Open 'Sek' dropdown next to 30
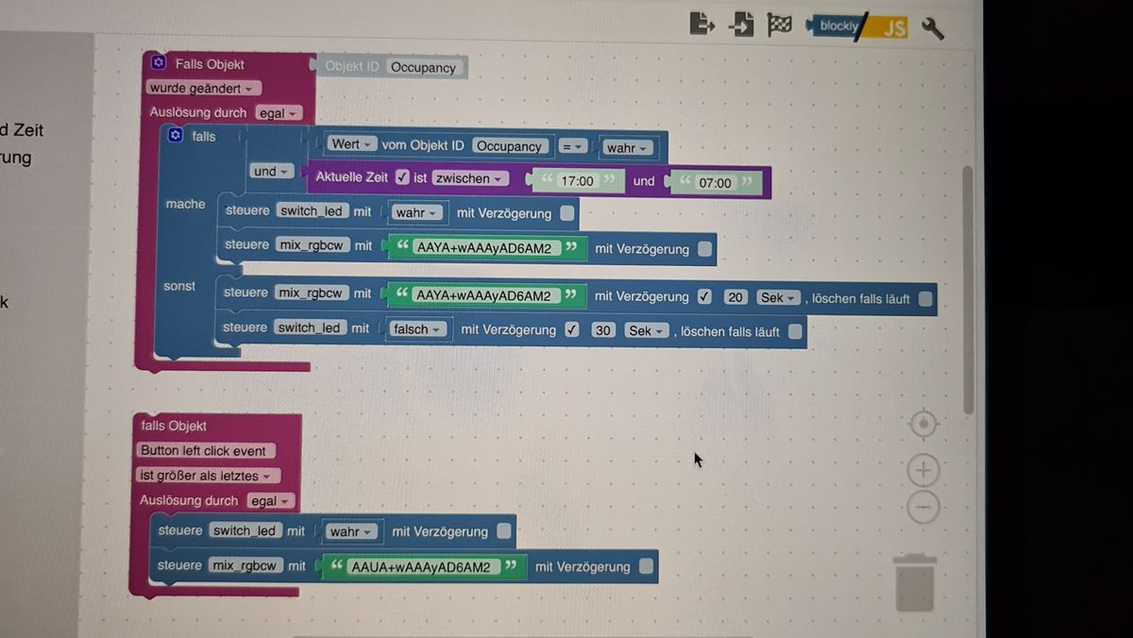 pos(647,331)
